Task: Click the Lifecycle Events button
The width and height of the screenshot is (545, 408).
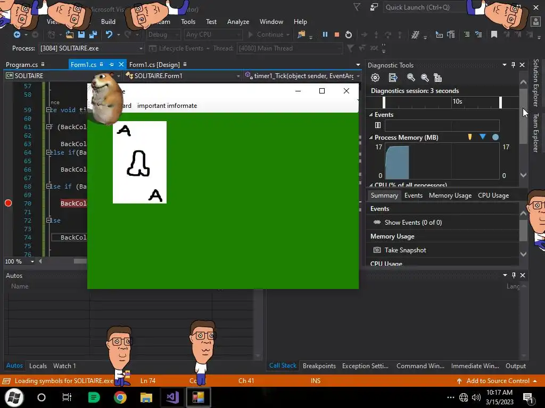Action: [x=178, y=48]
